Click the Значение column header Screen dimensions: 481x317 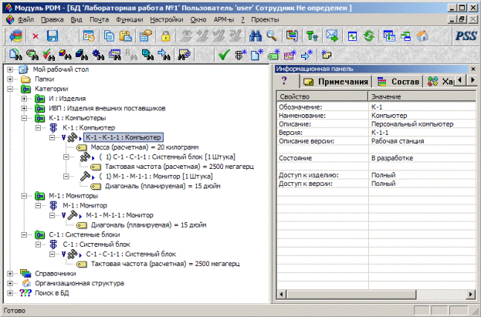tap(422, 96)
